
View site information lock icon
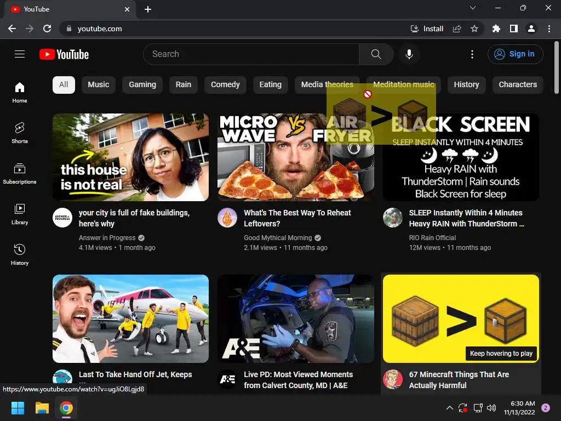[x=69, y=29]
